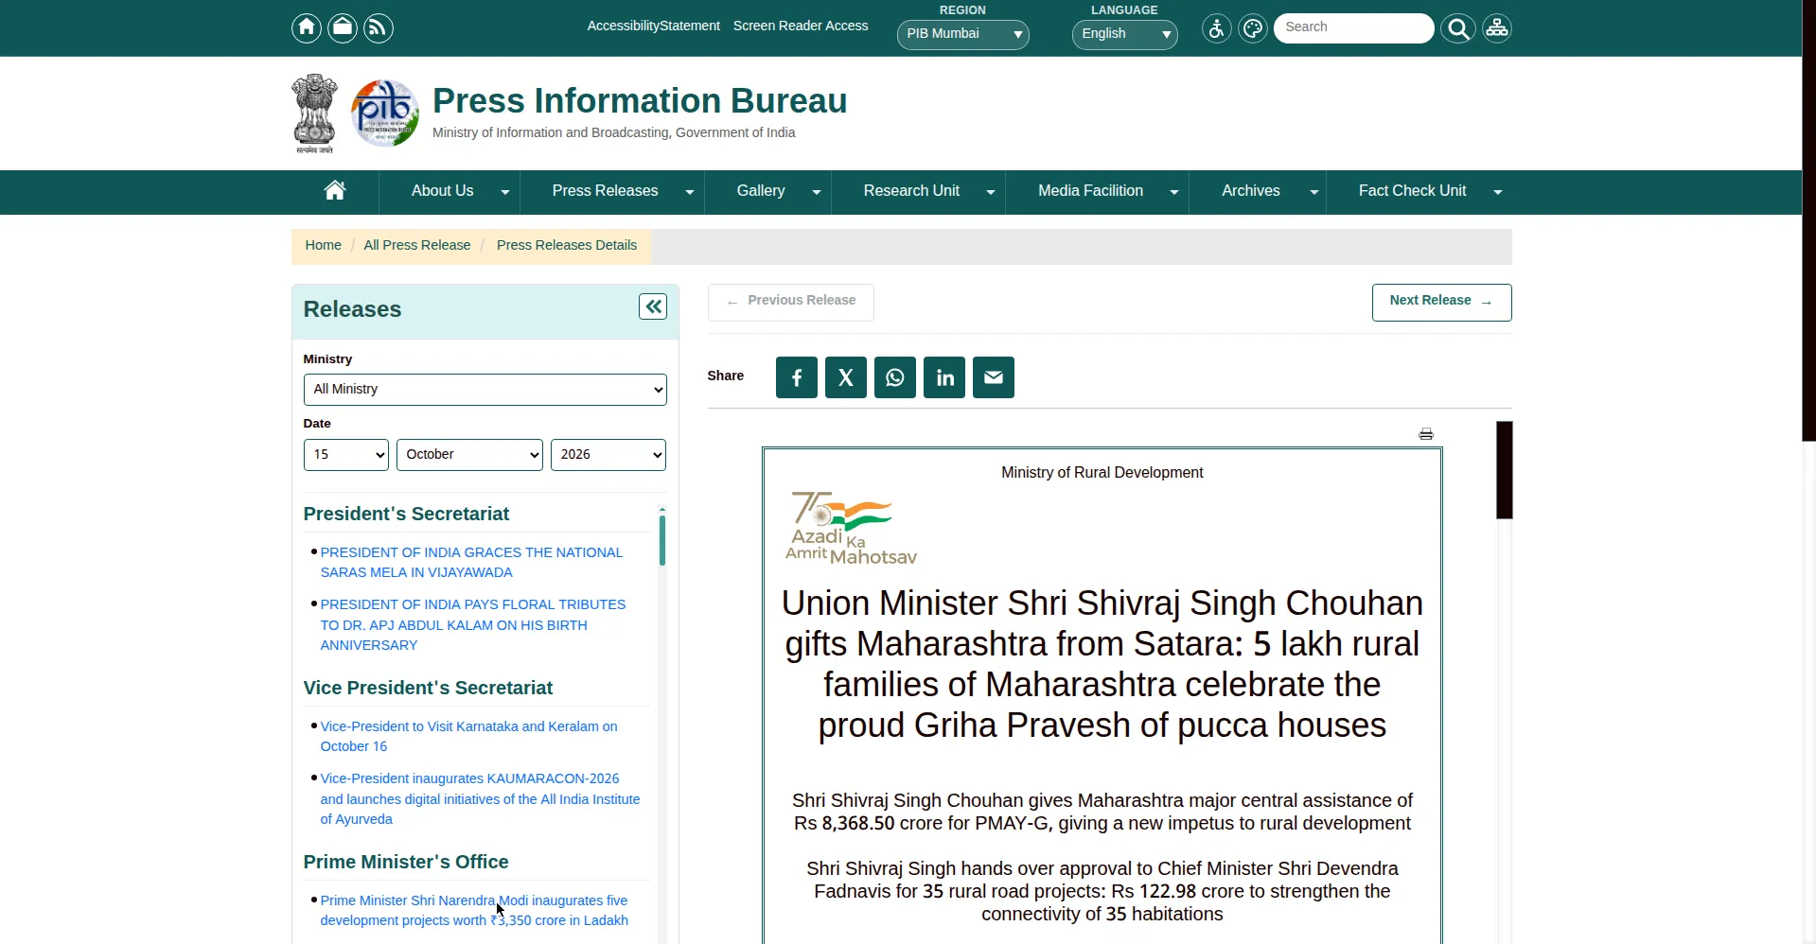Open Vice-President to Visit Karnataka and Keralam link
The image size is (1816, 944).
point(468,737)
